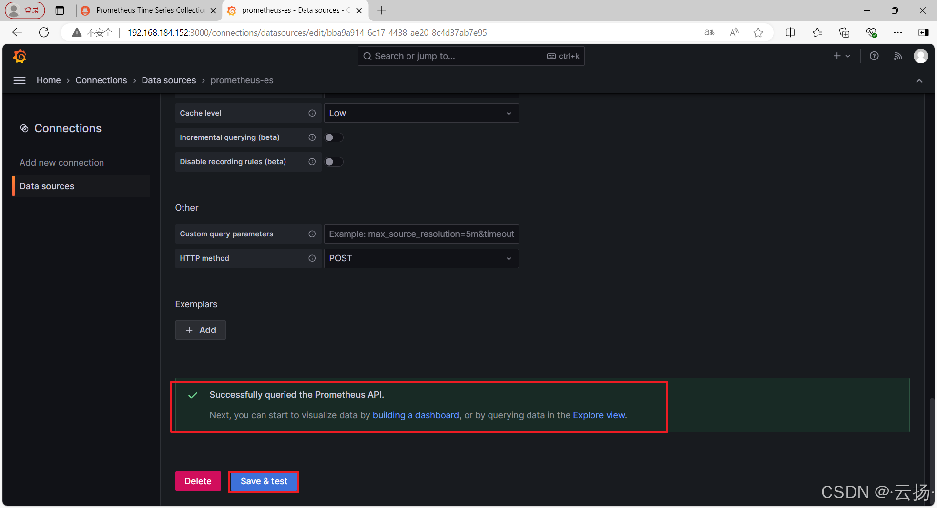The width and height of the screenshot is (937, 508).
Task: Click the tab actions menu icon
Action: 60,10
